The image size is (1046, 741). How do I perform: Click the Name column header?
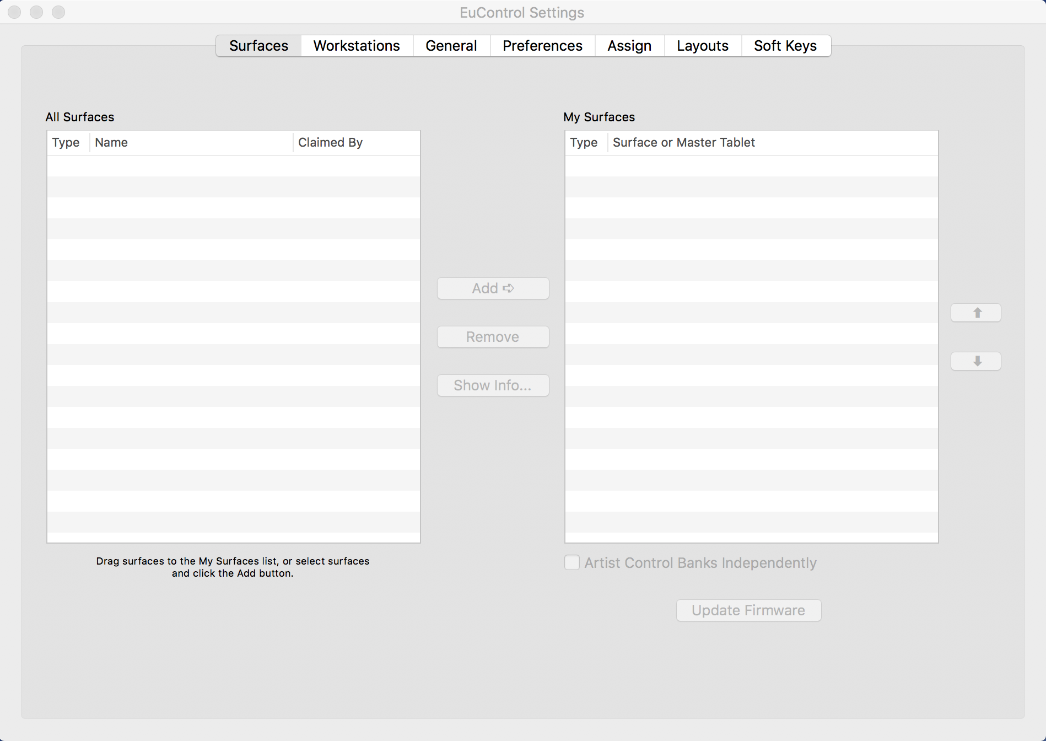click(191, 143)
